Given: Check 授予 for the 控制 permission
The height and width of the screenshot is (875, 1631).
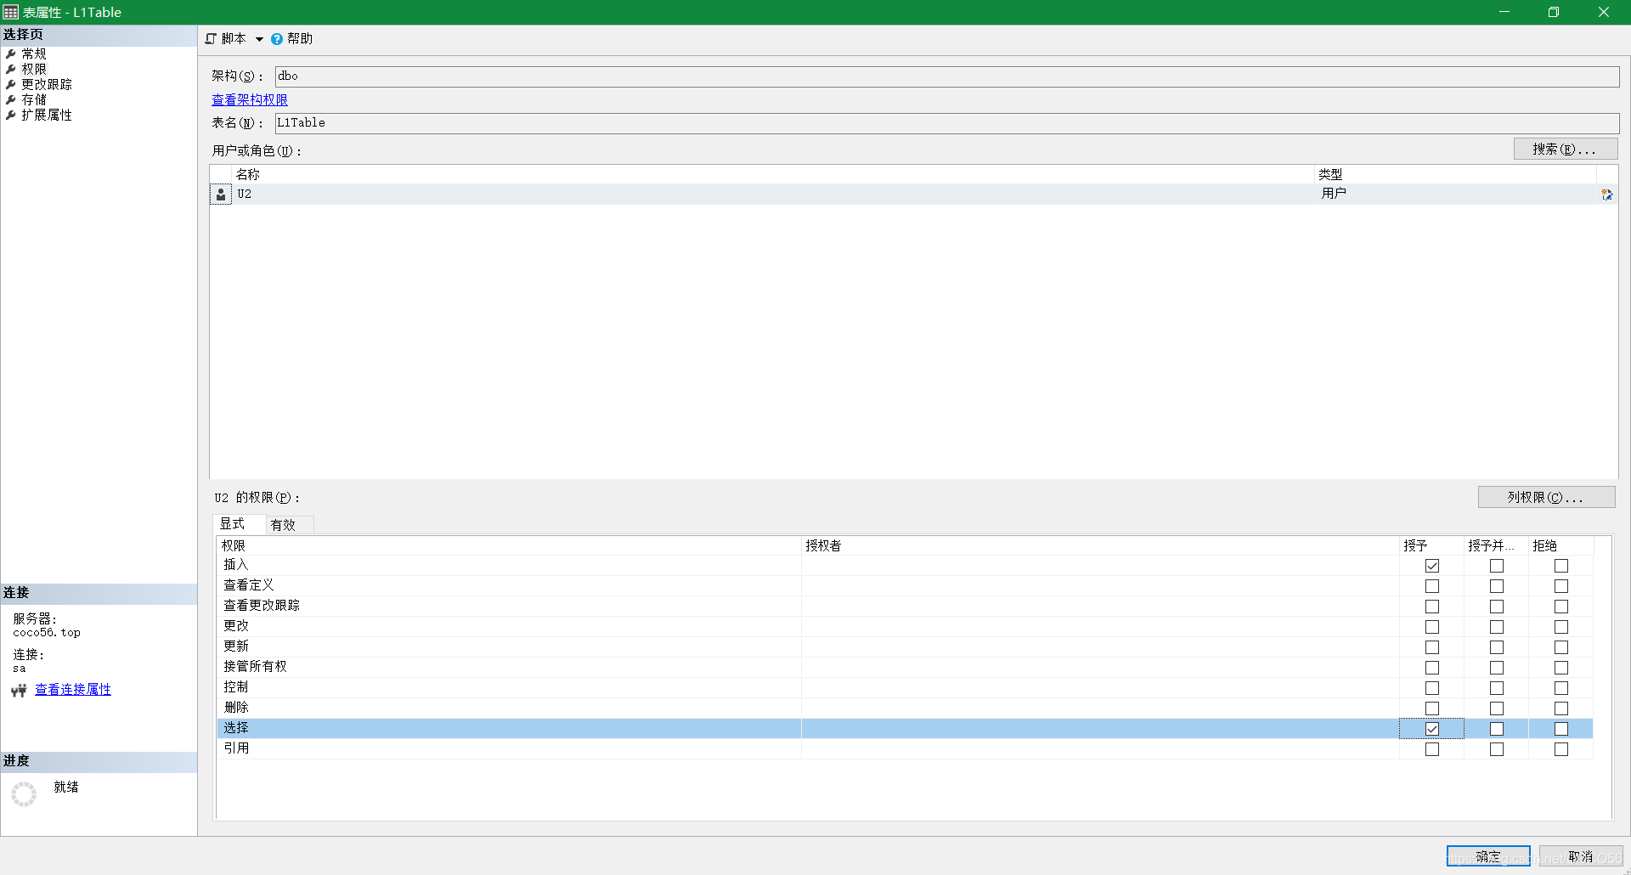Looking at the screenshot, I should [x=1432, y=688].
